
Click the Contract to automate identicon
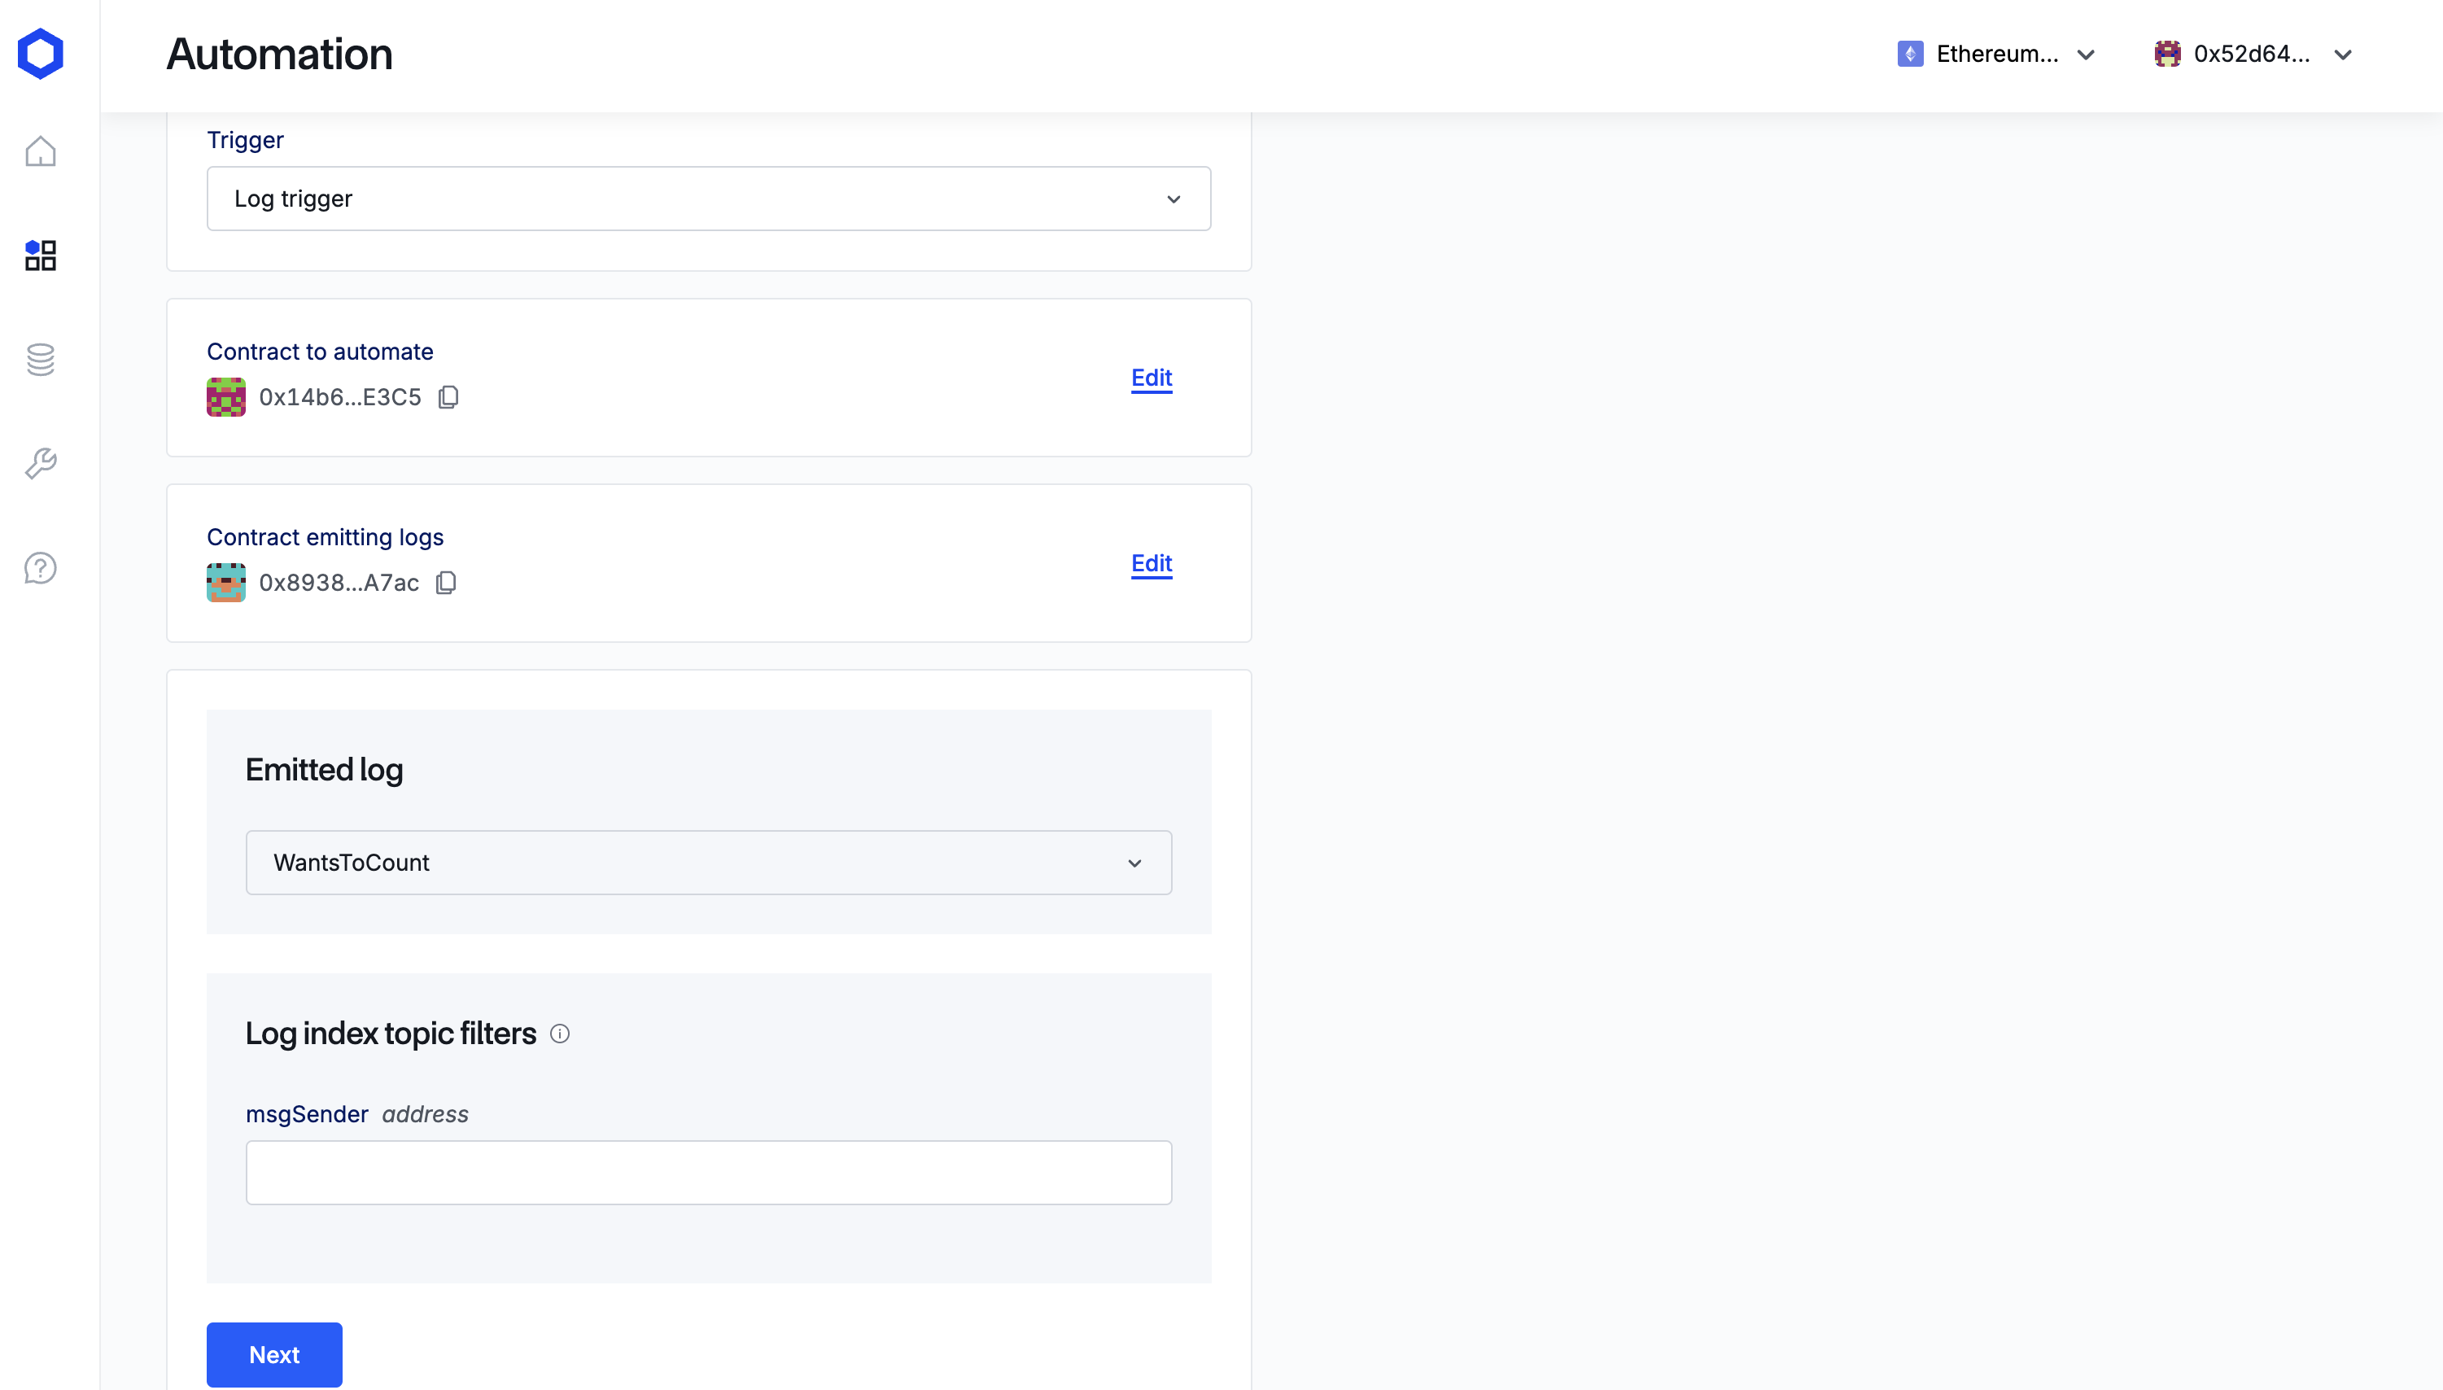[x=226, y=397]
